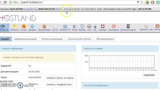This screenshot has width=160, height=90.
Task: Bookmark page with star icon
Action: pos(142,2)
